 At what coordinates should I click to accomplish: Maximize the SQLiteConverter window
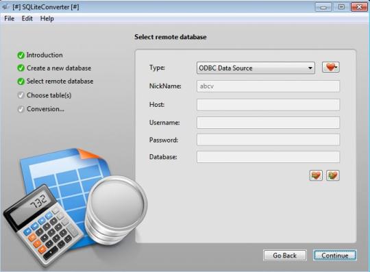pyautogui.click(x=341, y=7)
